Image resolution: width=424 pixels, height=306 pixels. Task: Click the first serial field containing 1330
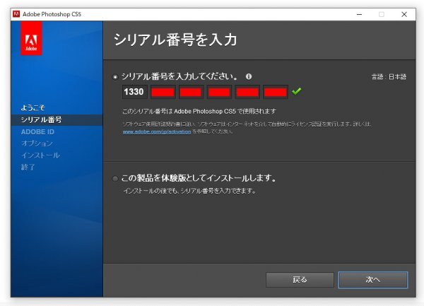pyautogui.click(x=135, y=92)
